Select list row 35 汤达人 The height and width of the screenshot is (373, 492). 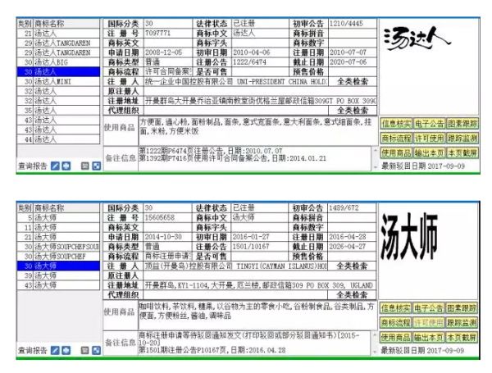pyautogui.click(x=59, y=111)
